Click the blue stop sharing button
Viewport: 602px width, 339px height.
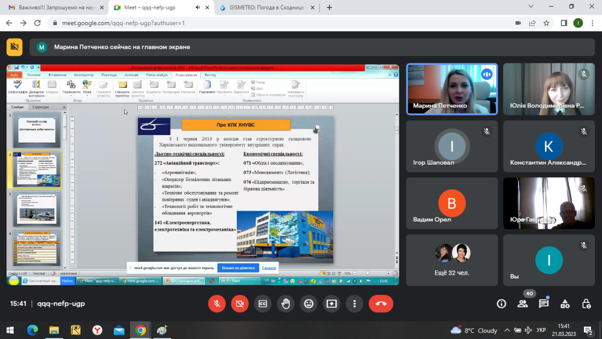[238, 268]
